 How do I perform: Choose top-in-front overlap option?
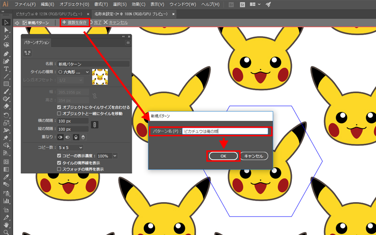76,137
